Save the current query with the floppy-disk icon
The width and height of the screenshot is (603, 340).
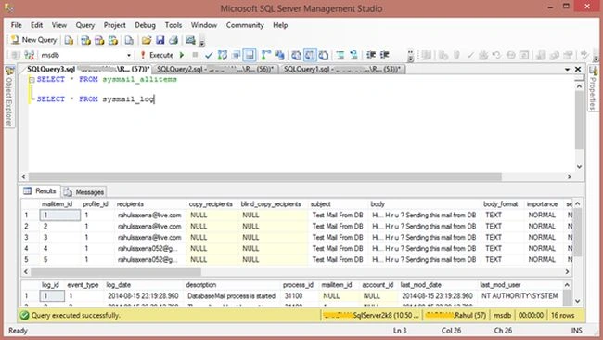tap(160, 40)
